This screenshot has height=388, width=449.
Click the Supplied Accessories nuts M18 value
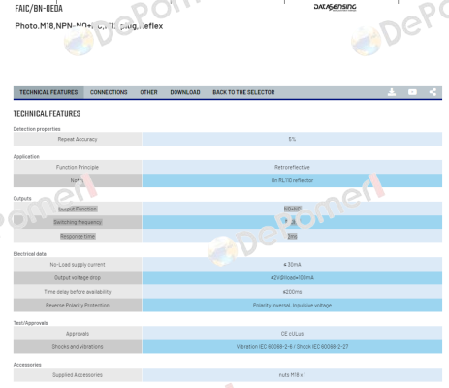click(292, 375)
